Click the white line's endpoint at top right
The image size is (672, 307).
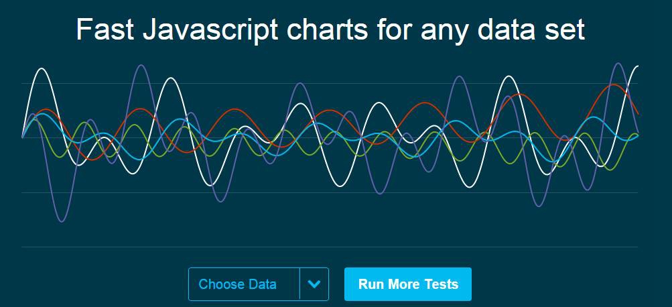pos(637,66)
